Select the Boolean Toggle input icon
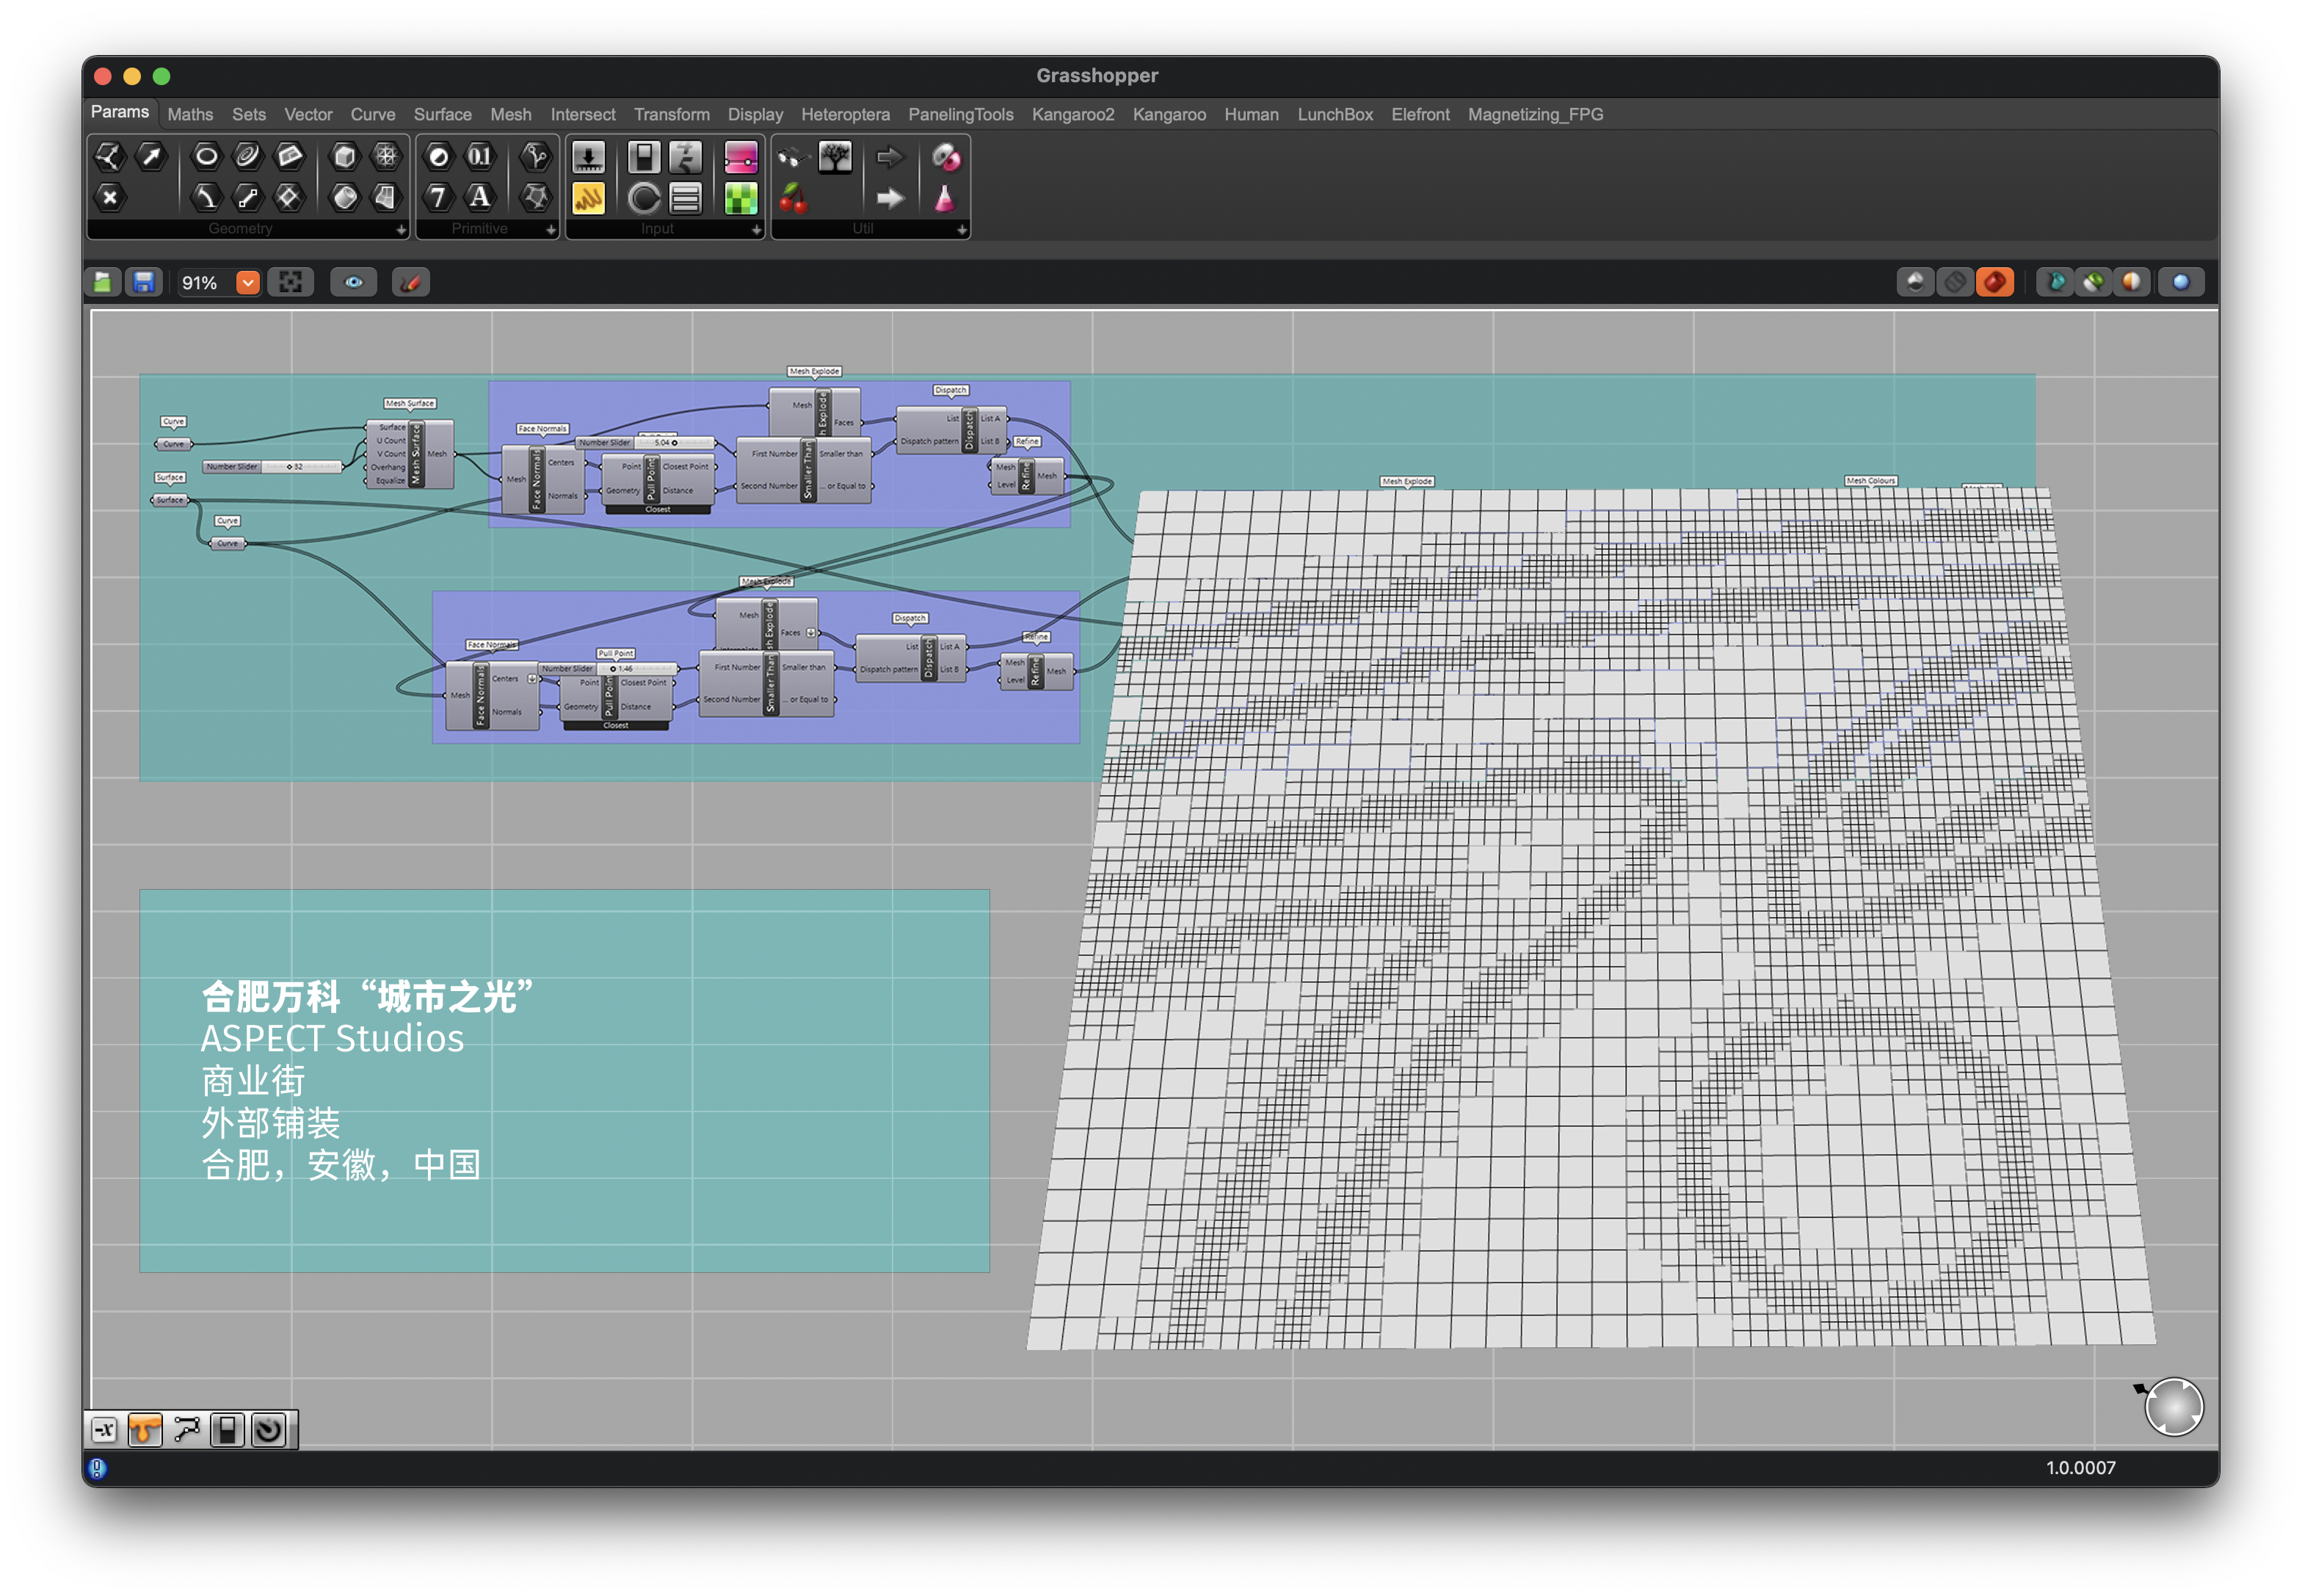 coord(644,157)
